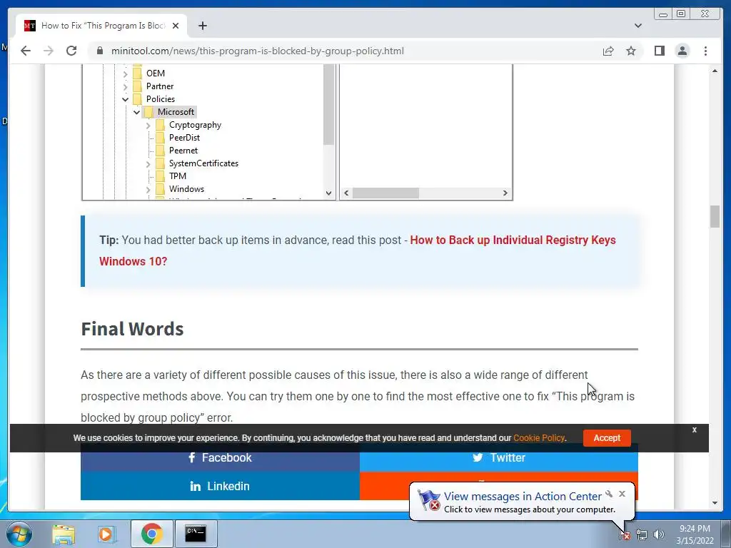The height and width of the screenshot is (548, 731).
Task: Click the address bar URL
Action: pyautogui.click(x=257, y=51)
